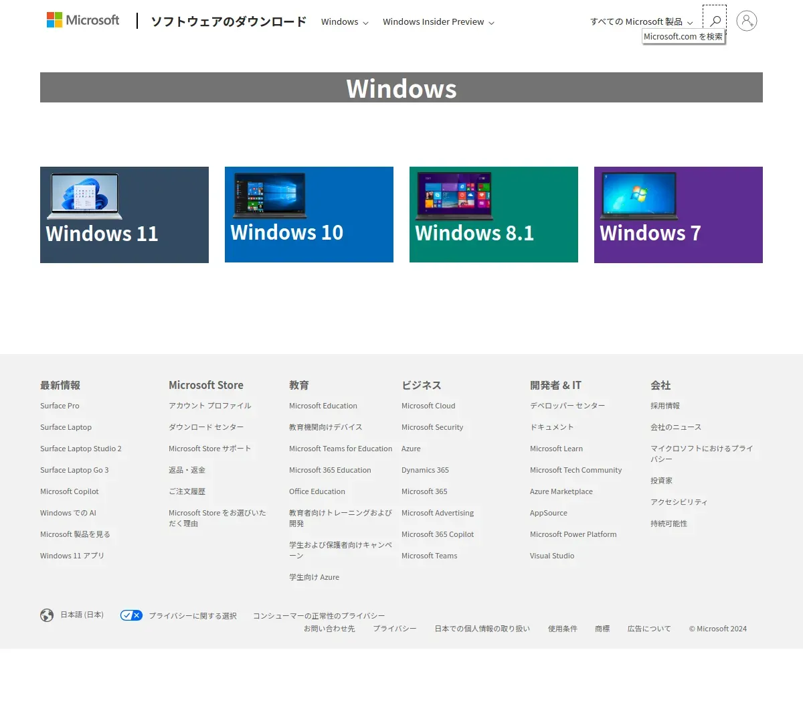This screenshot has height=703, width=803.
Task: Open Microsoft Learn link
Action: pos(556,449)
